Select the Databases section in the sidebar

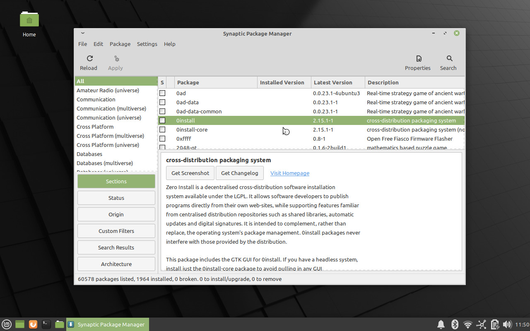[x=89, y=154]
